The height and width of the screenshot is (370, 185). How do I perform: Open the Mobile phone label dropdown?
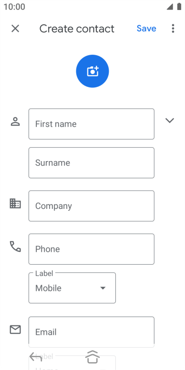pyautogui.click(x=72, y=288)
